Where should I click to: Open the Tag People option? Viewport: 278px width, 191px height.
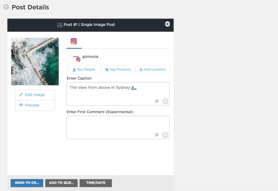84,70
